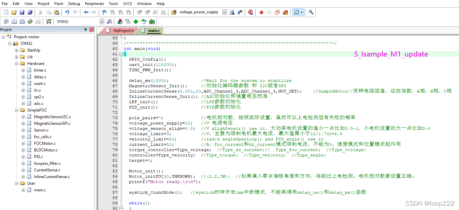Select PID.c in project tree
The image size is (459, 210).
[38, 157]
